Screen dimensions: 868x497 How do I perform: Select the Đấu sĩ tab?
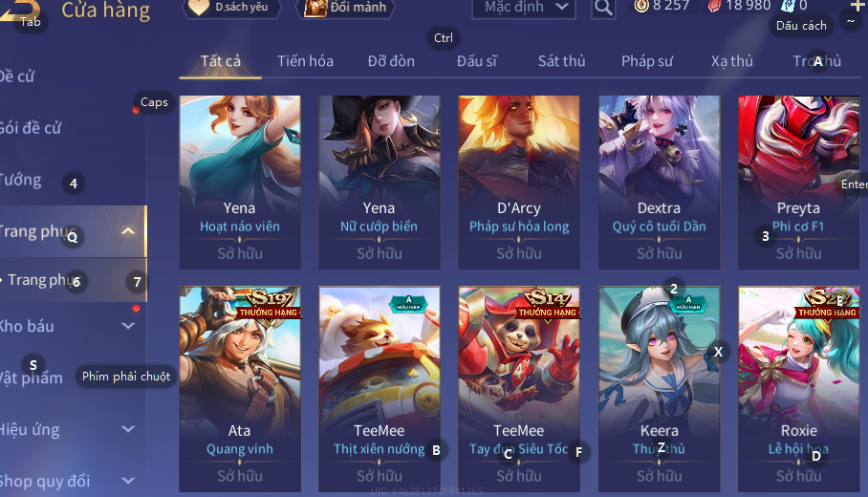477,61
